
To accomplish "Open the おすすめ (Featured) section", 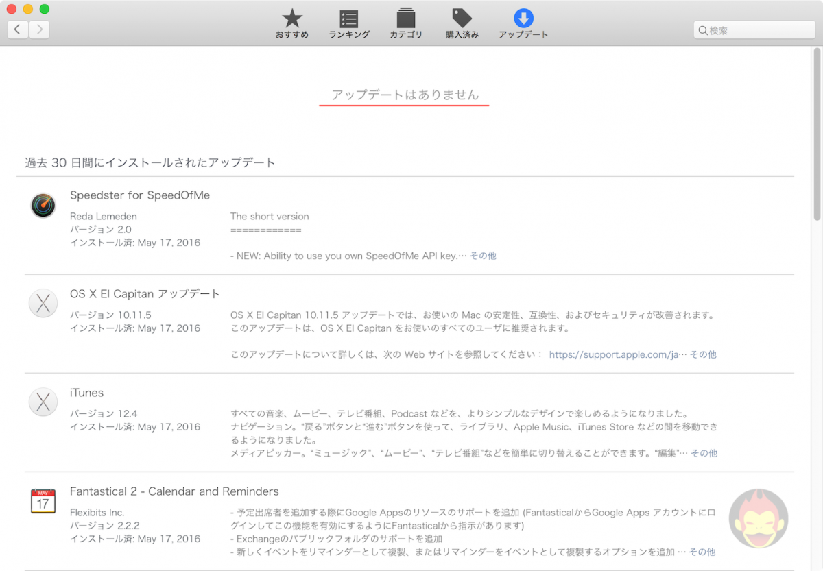I will (x=291, y=22).
